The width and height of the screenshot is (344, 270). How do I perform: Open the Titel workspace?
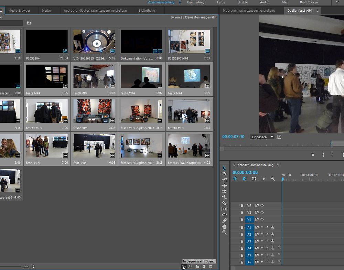pyautogui.click(x=284, y=2)
